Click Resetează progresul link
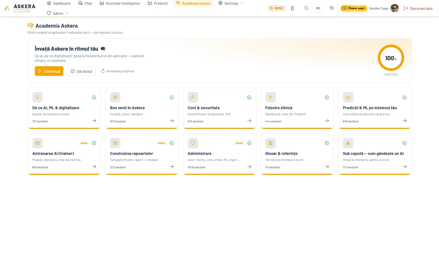 [118, 71]
